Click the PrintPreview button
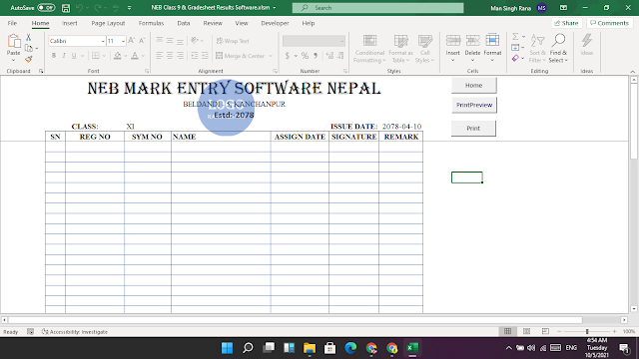Screen dimensions: 639x359 [x=474, y=105]
